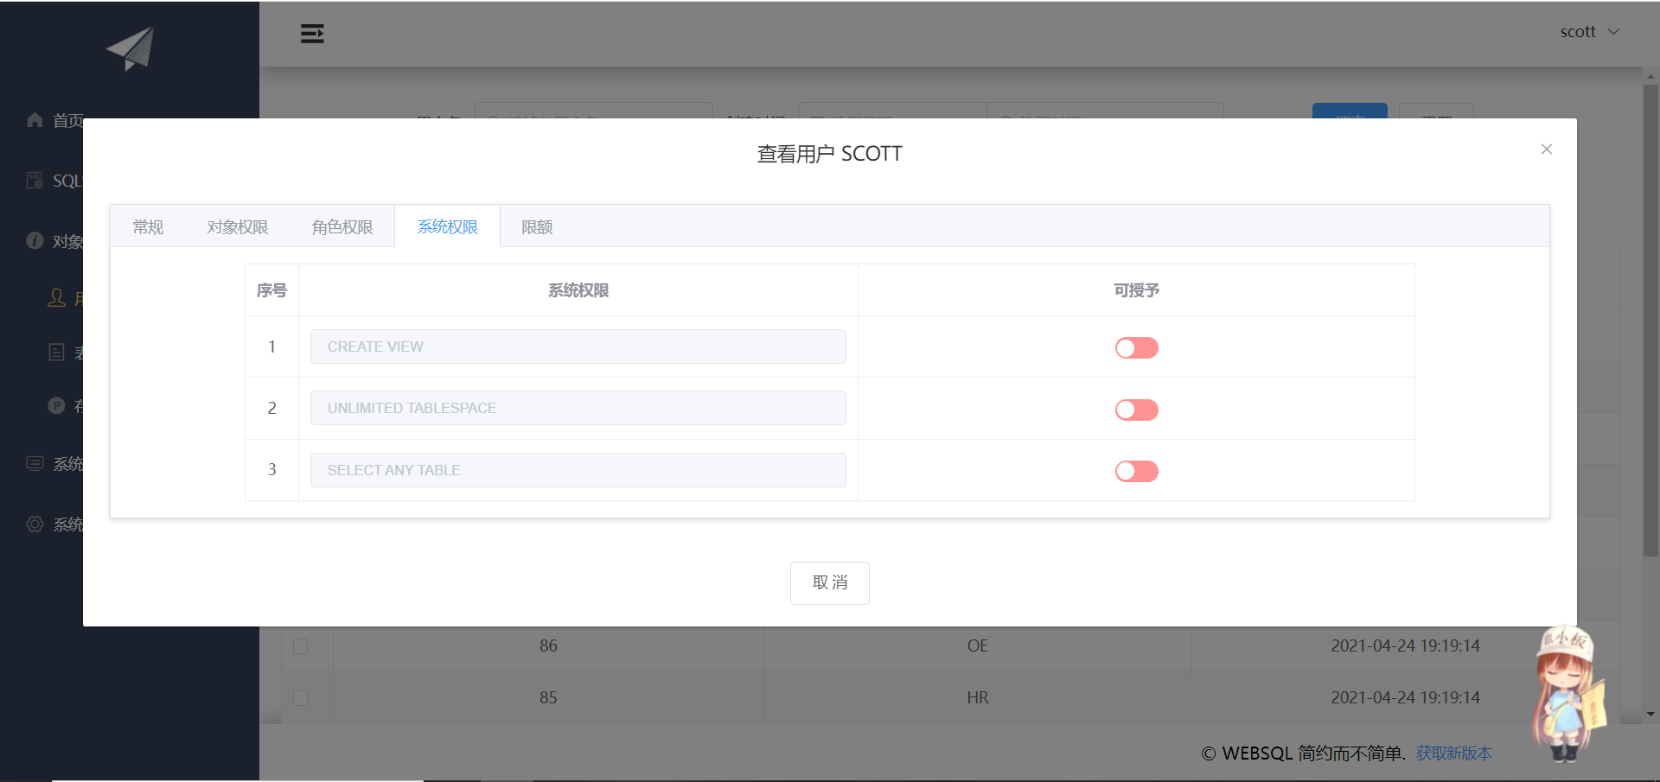Click the user icon in sidebar submenu
The height and width of the screenshot is (782, 1660).
point(56,298)
